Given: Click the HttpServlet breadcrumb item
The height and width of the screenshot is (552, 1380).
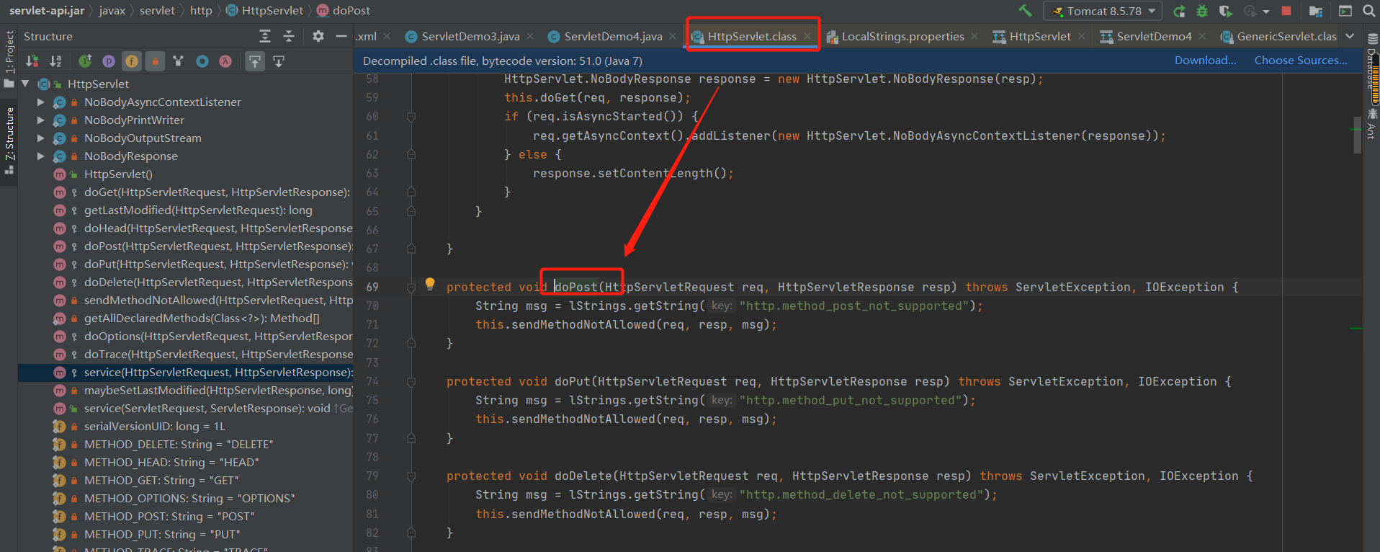Looking at the screenshot, I should click(x=264, y=11).
